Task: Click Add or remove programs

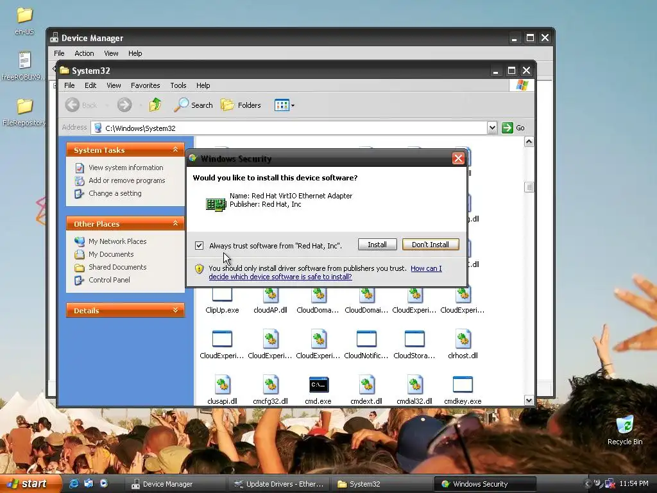Action: pyautogui.click(x=126, y=180)
